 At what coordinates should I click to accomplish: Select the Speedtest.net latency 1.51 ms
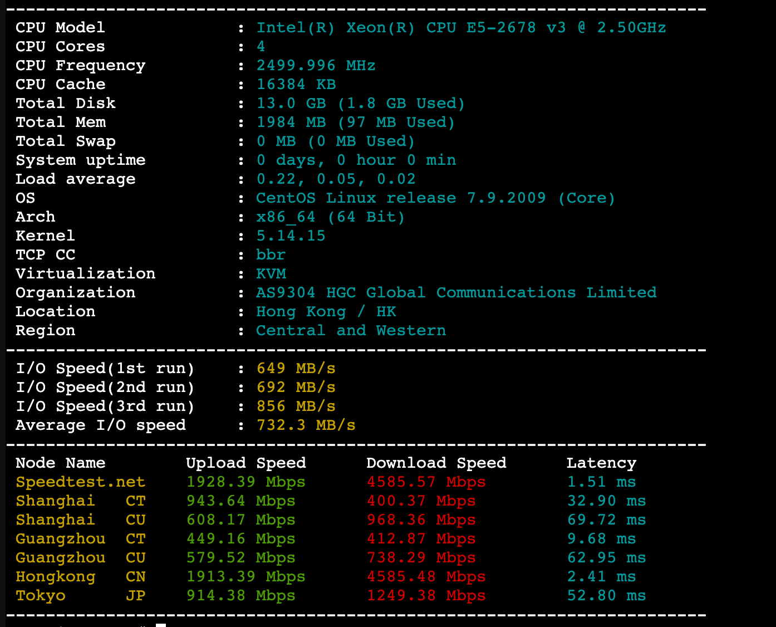[601, 482]
